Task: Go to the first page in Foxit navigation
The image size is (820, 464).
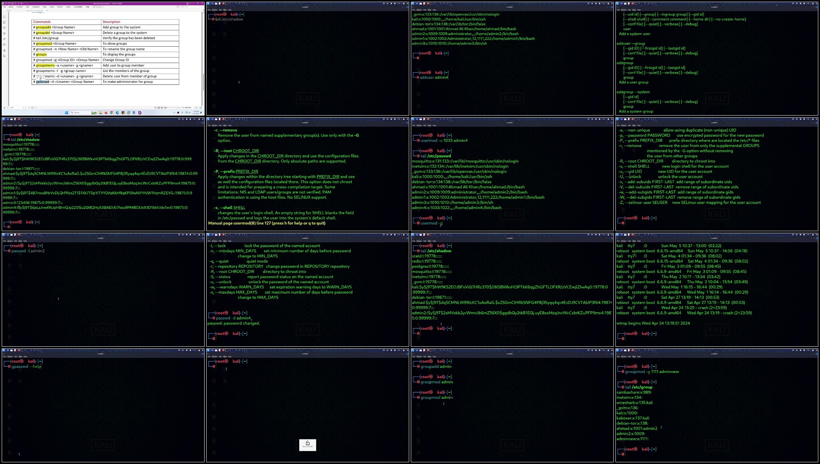Action: tap(4, 108)
